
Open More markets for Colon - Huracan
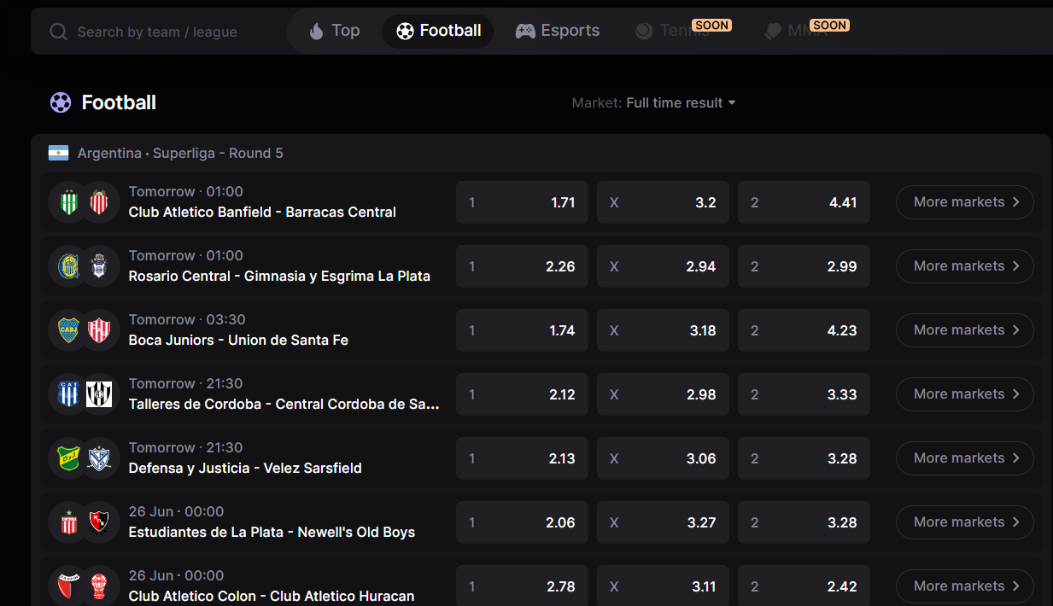[x=965, y=586]
